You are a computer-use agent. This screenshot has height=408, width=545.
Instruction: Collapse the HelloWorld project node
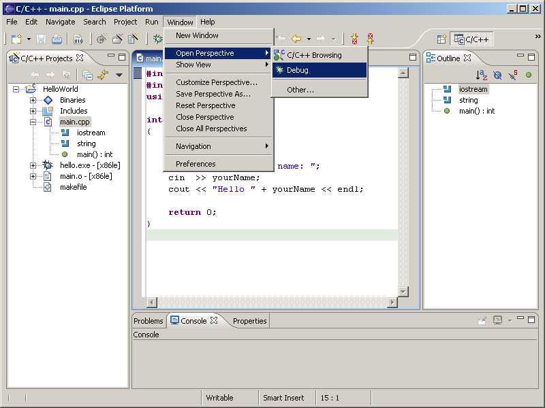tap(16, 89)
